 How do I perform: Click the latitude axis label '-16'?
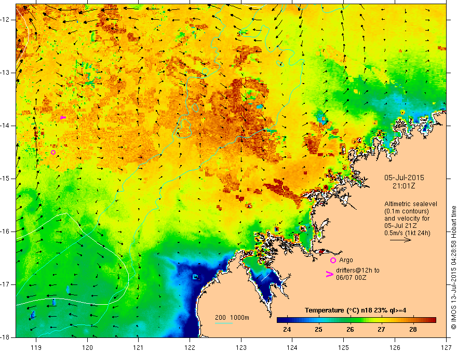coord(5,232)
